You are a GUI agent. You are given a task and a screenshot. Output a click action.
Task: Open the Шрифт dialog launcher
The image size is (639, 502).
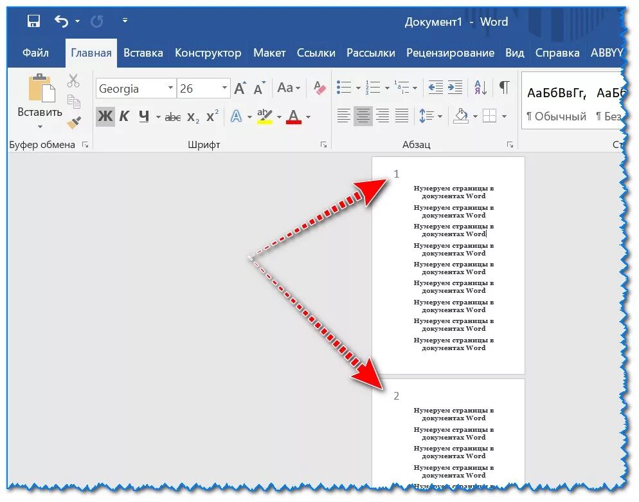(x=323, y=144)
